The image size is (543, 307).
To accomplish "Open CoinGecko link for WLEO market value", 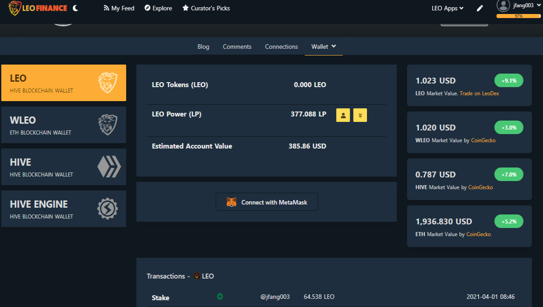I will [483, 140].
